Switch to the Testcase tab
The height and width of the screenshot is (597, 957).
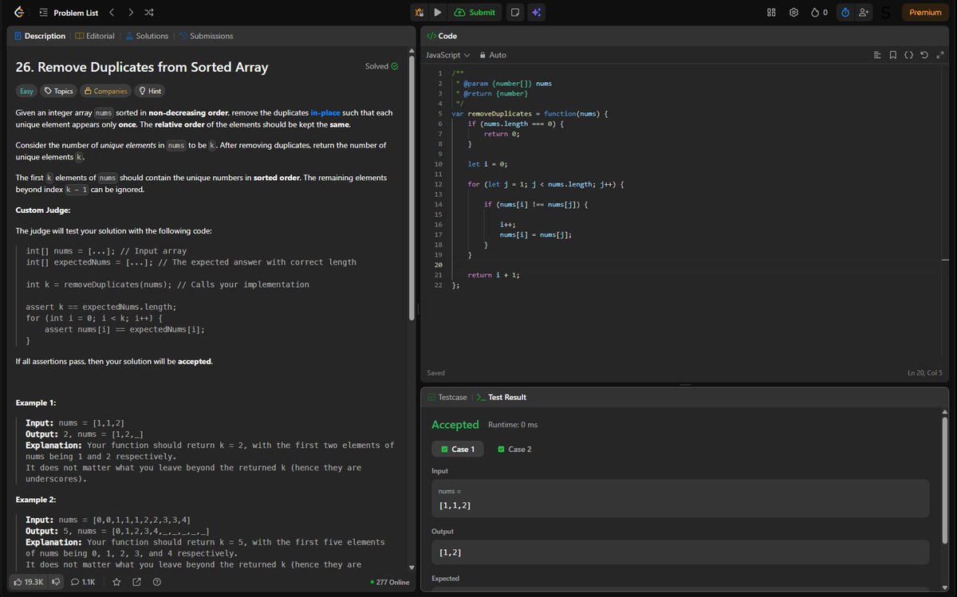pyautogui.click(x=447, y=397)
